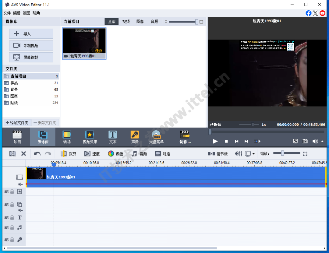Click the 屏幕录制 screen capture button
Viewport: 329px width, 253px height.
(31, 57)
